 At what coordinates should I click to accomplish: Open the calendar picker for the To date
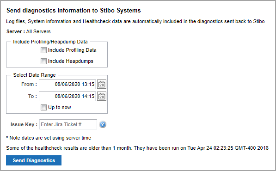[x=102, y=96]
